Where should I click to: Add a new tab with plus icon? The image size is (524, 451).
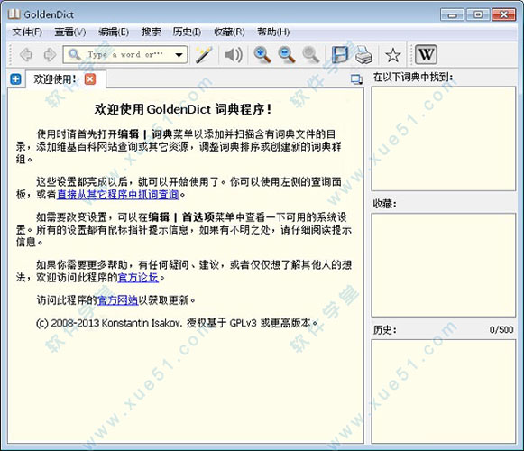15,79
